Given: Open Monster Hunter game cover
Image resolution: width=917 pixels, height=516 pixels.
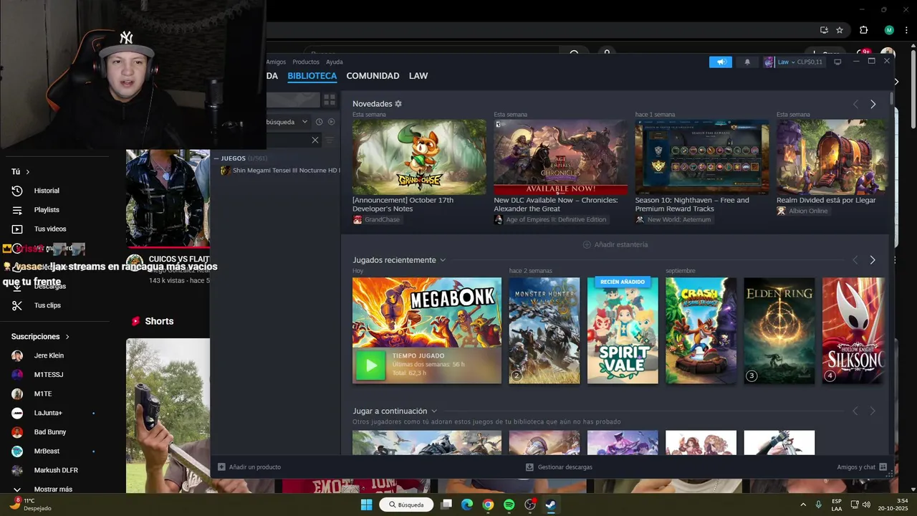Looking at the screenshot, I should (544, 330).
